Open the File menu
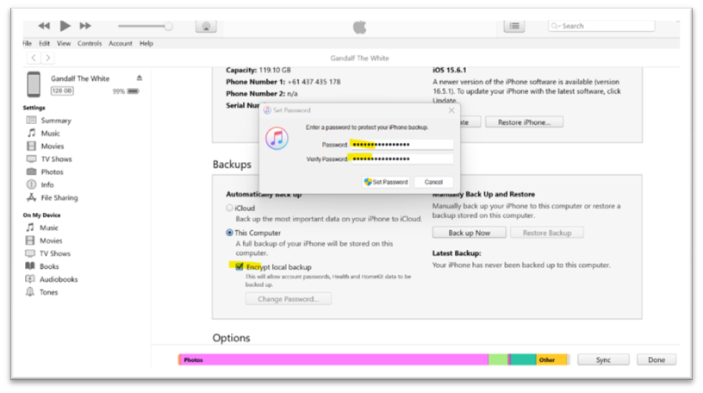This screenshot has height=393, width=703. point(27,43)
